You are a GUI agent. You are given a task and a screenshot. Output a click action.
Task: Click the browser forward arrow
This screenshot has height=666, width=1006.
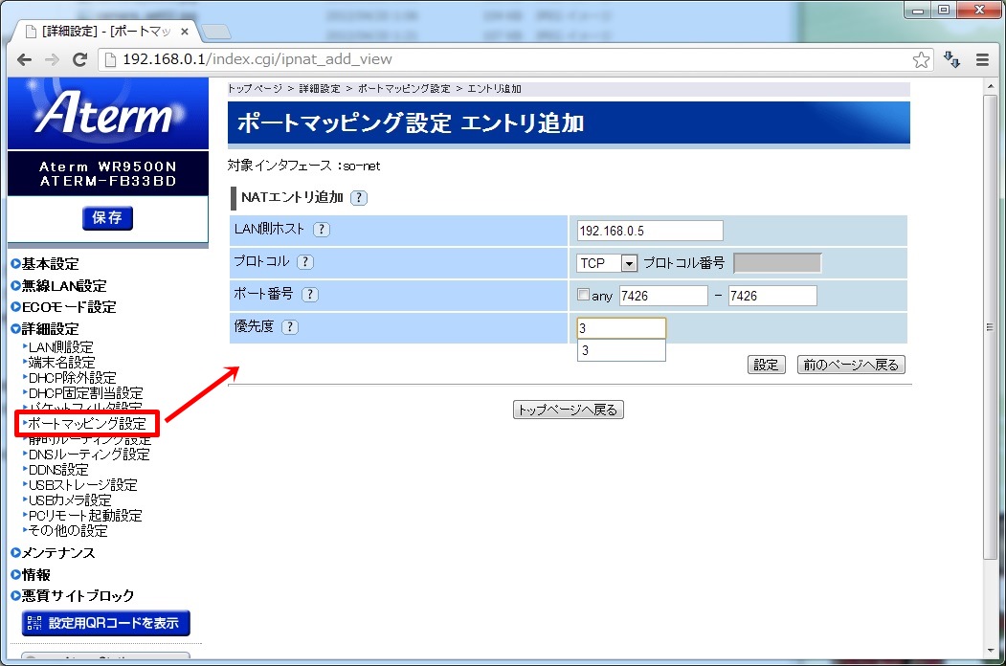(x=52, y=59)
